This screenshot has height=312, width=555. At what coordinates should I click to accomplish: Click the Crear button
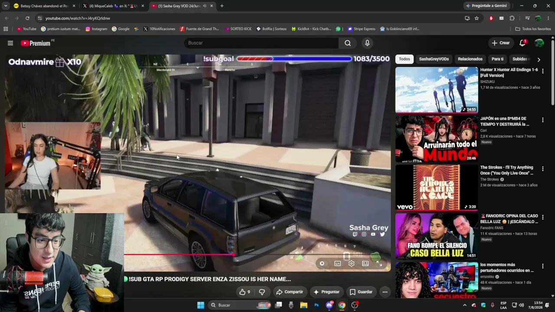(500, 43)
